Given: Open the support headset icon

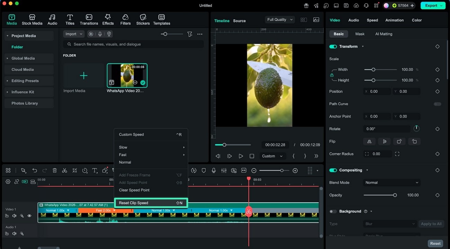Looking at the screenshot, I should pyautogui.click(x=366, y=6).
